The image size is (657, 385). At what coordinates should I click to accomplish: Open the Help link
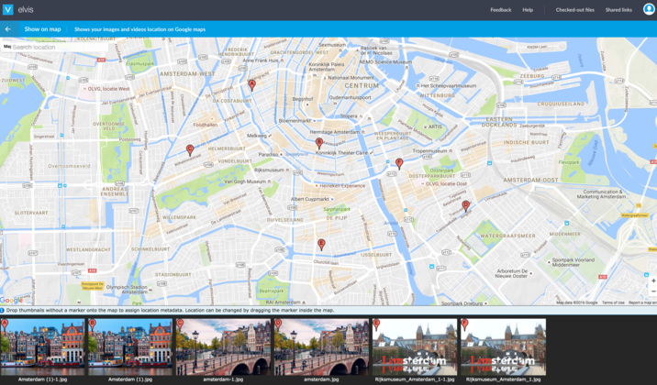tap(528, 9)
